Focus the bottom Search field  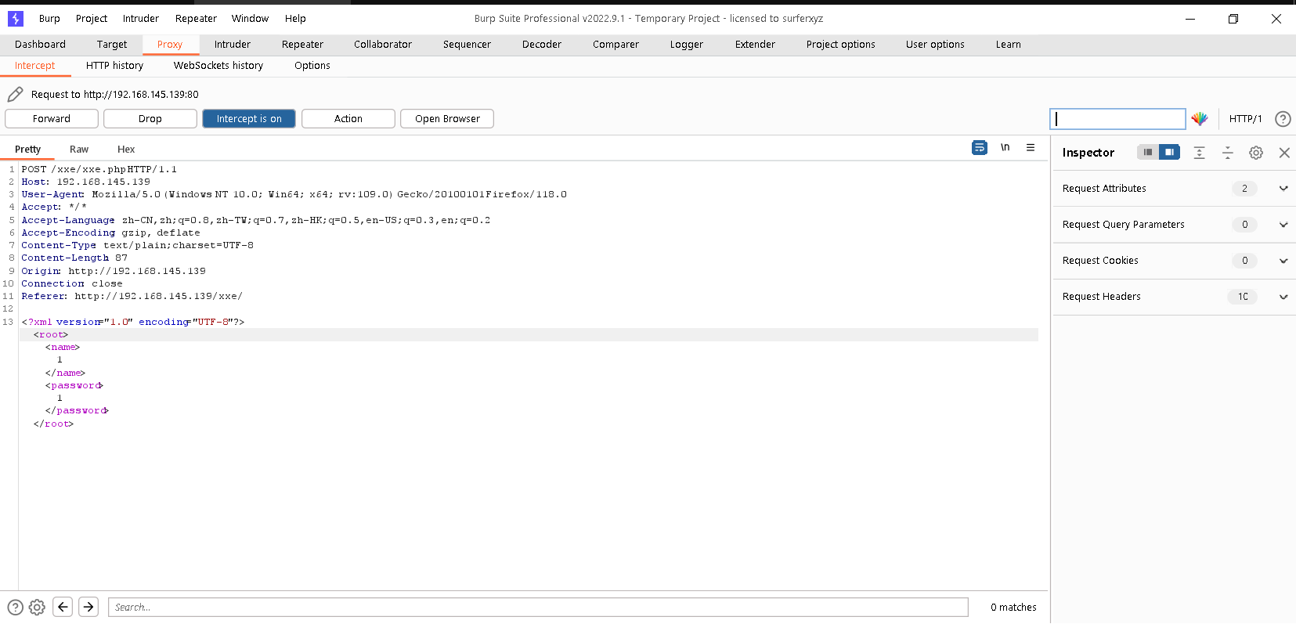click(538, 607)
